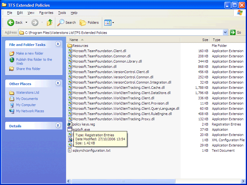Select Microsoft.TeamFoundation.Client.dll icon
The width and height of the screenshot is (247, 185).
(70, 51)
